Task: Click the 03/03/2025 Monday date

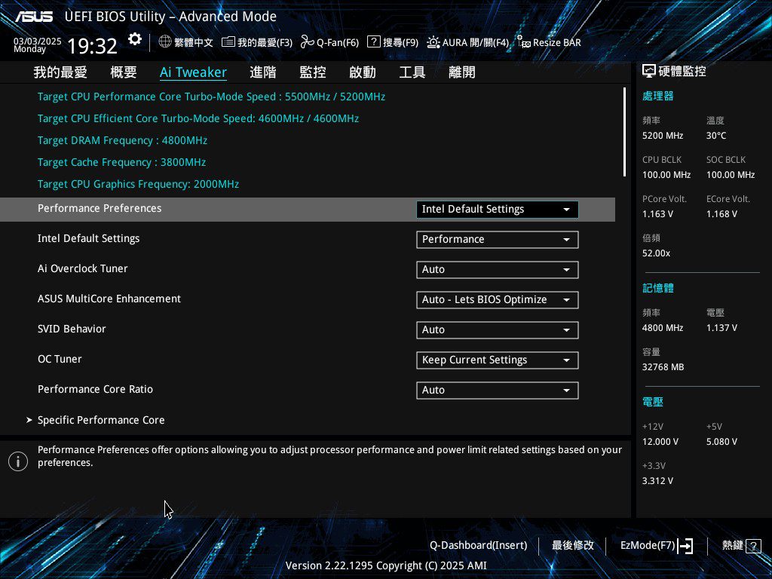Action: click(38, 45)
